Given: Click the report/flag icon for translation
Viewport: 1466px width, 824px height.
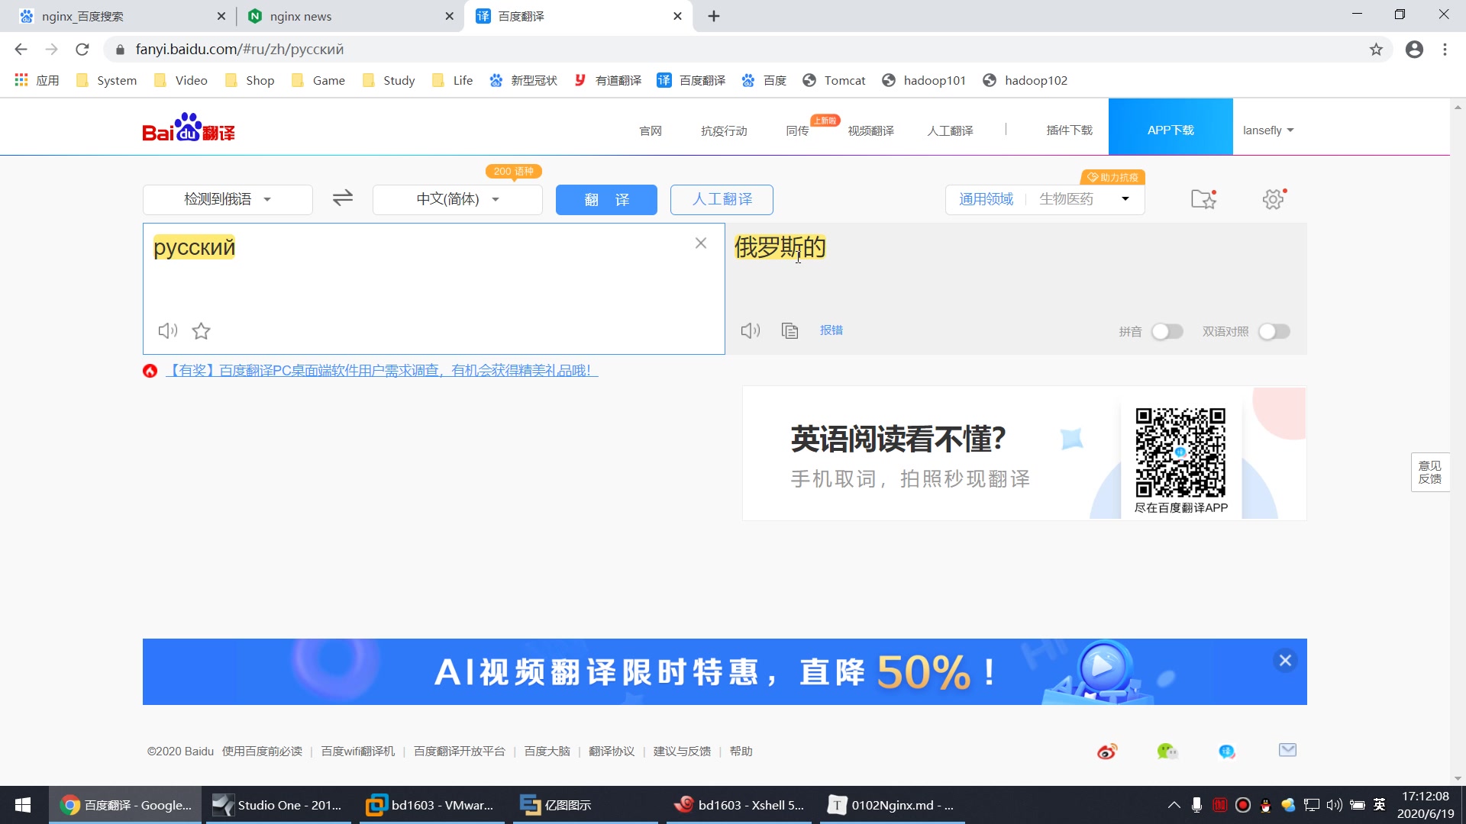Looking at the screenshot, I should [x=831, y=330].
